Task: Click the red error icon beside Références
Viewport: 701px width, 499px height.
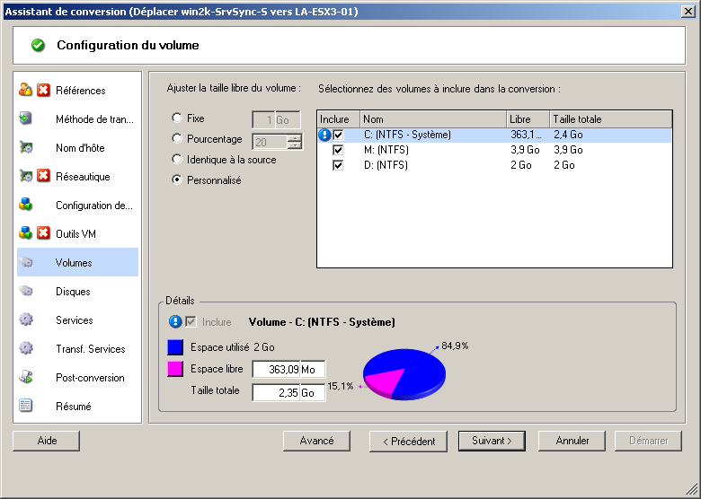Action: [43, 90]
